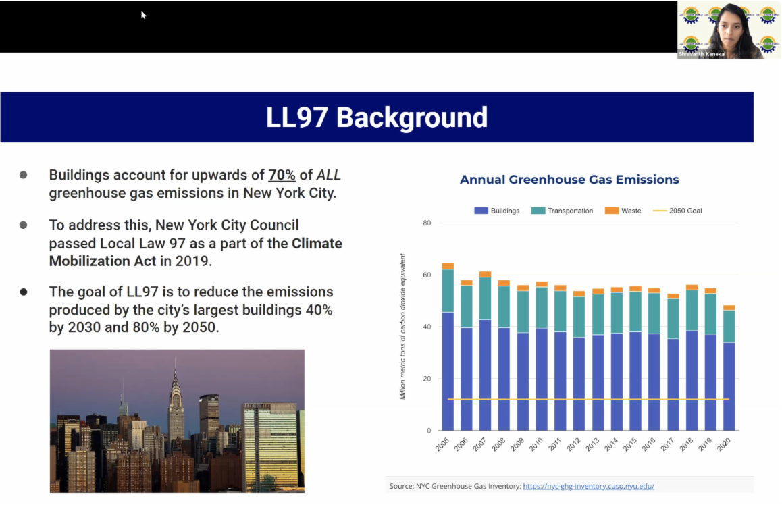Image resolution: width=782 pixels, height=505 pixels.
Task: Click the speaker name label under the video
Action: pos(702,54)
